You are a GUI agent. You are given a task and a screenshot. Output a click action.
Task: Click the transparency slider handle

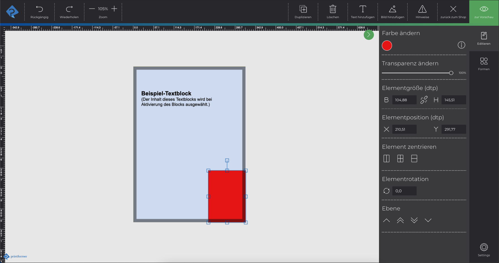(x=451, y=73)
